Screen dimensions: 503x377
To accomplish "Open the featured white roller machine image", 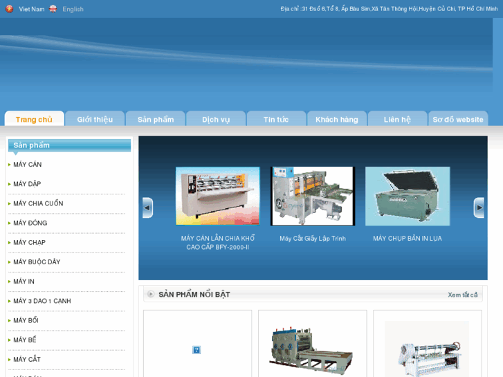I will [427, 349].
